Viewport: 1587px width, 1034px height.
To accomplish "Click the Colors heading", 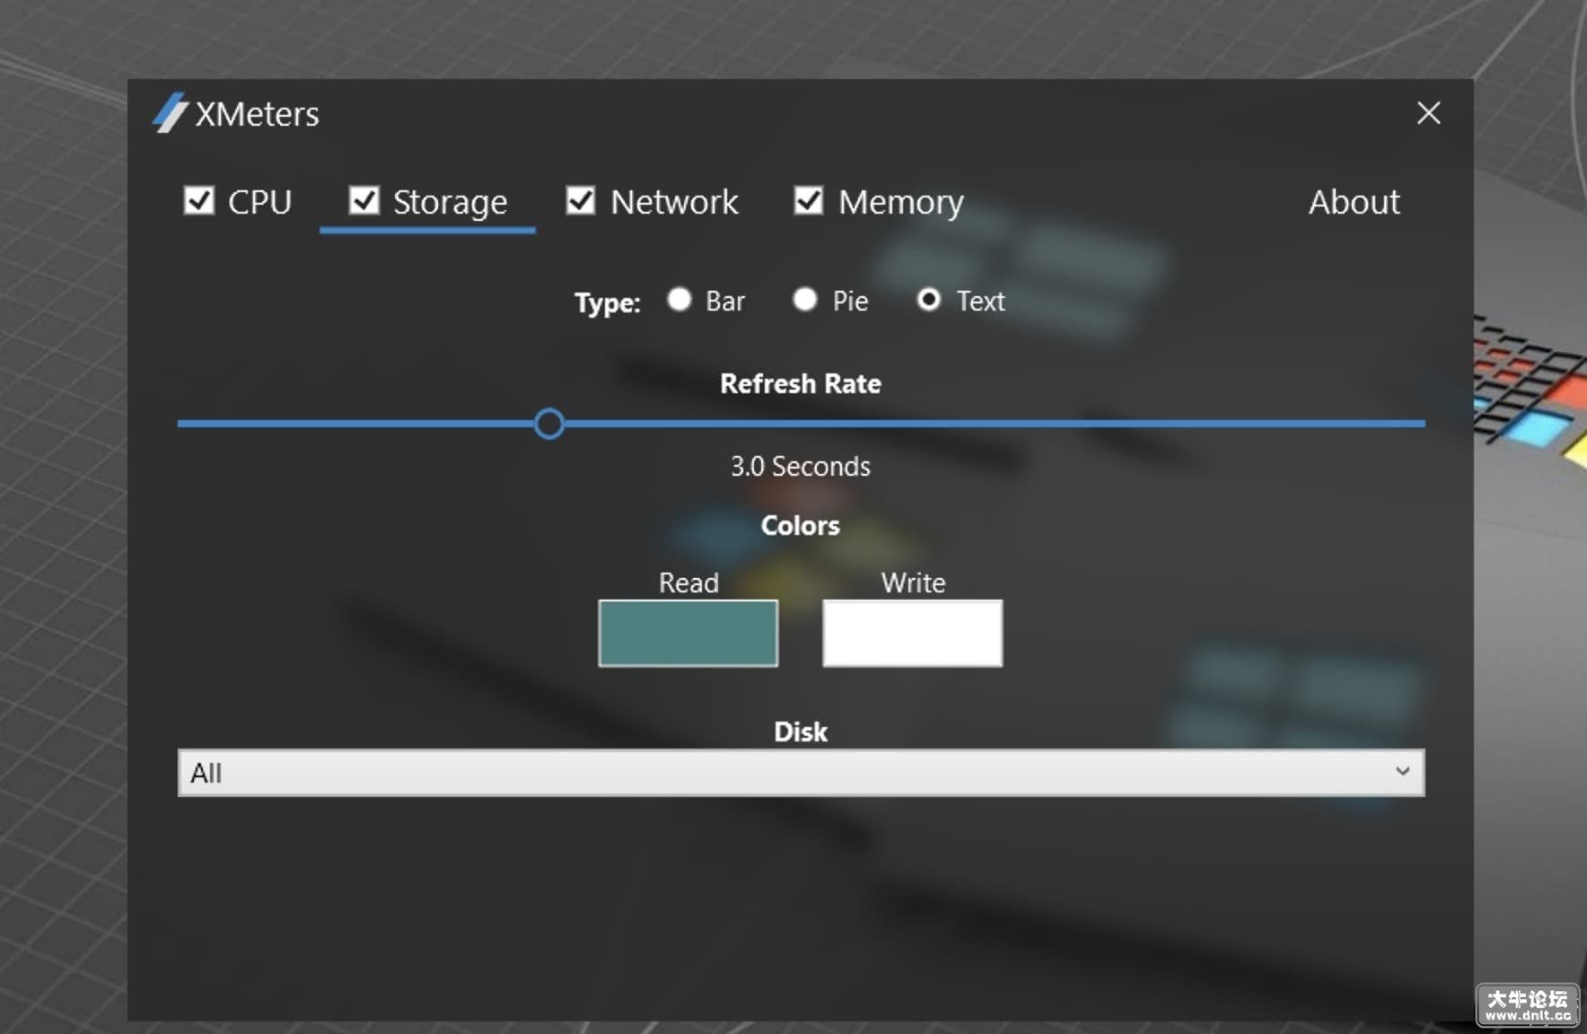I will [x=800, y=525].
